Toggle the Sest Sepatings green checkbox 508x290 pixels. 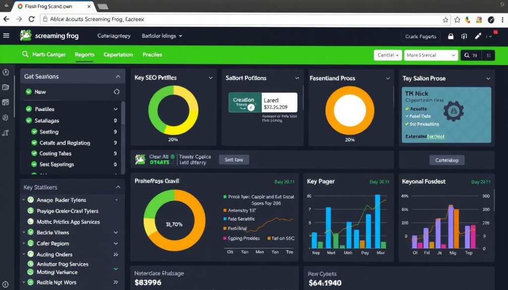(x=34, y=165)
